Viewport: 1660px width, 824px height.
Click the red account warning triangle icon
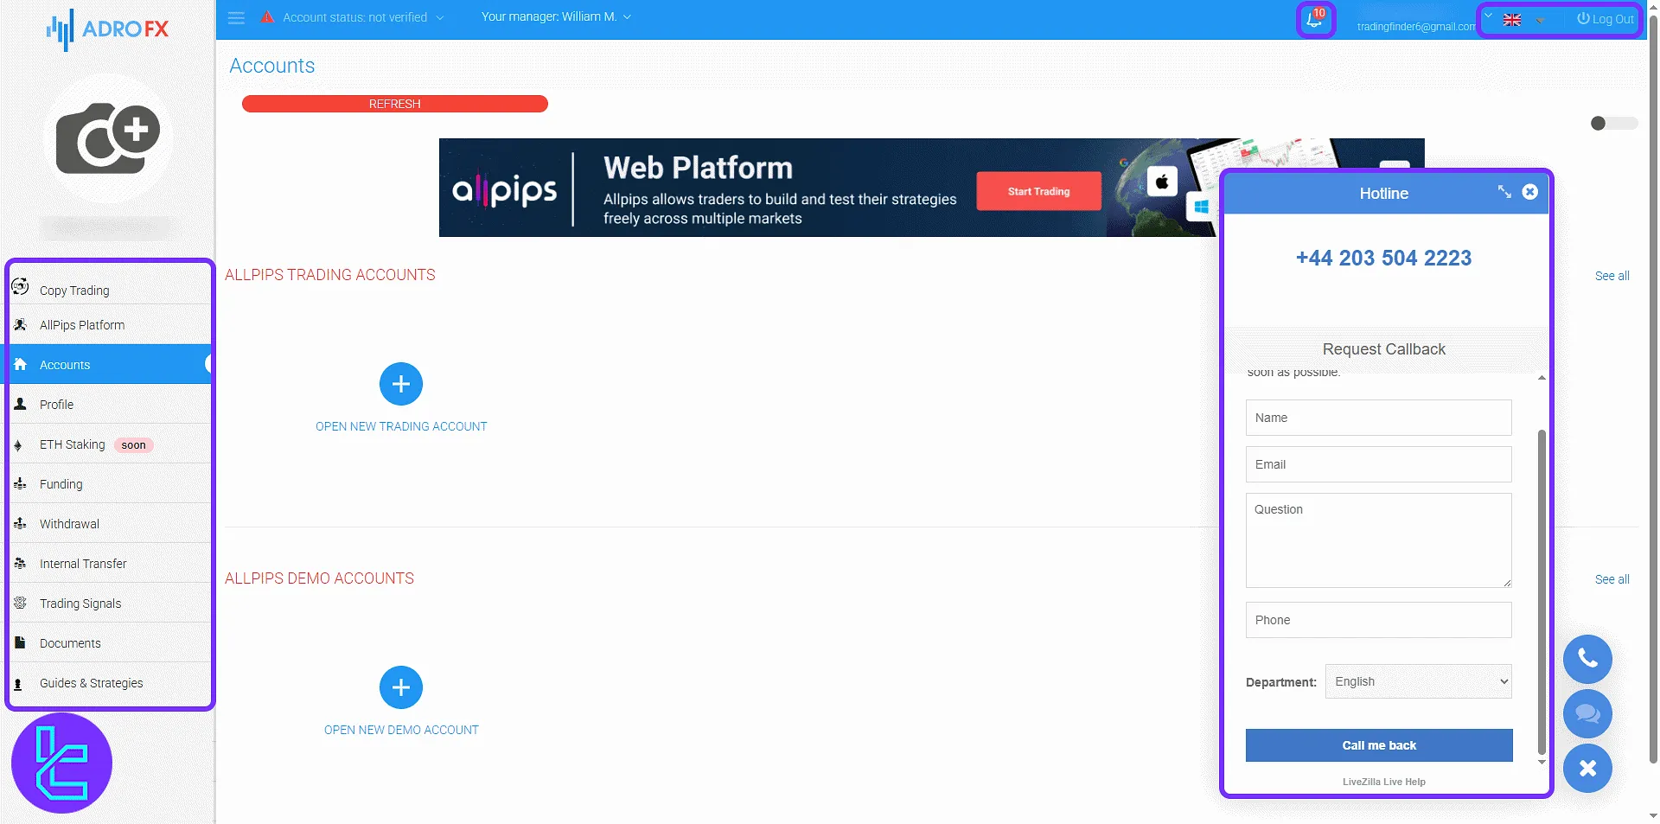(x=268, y=17)
